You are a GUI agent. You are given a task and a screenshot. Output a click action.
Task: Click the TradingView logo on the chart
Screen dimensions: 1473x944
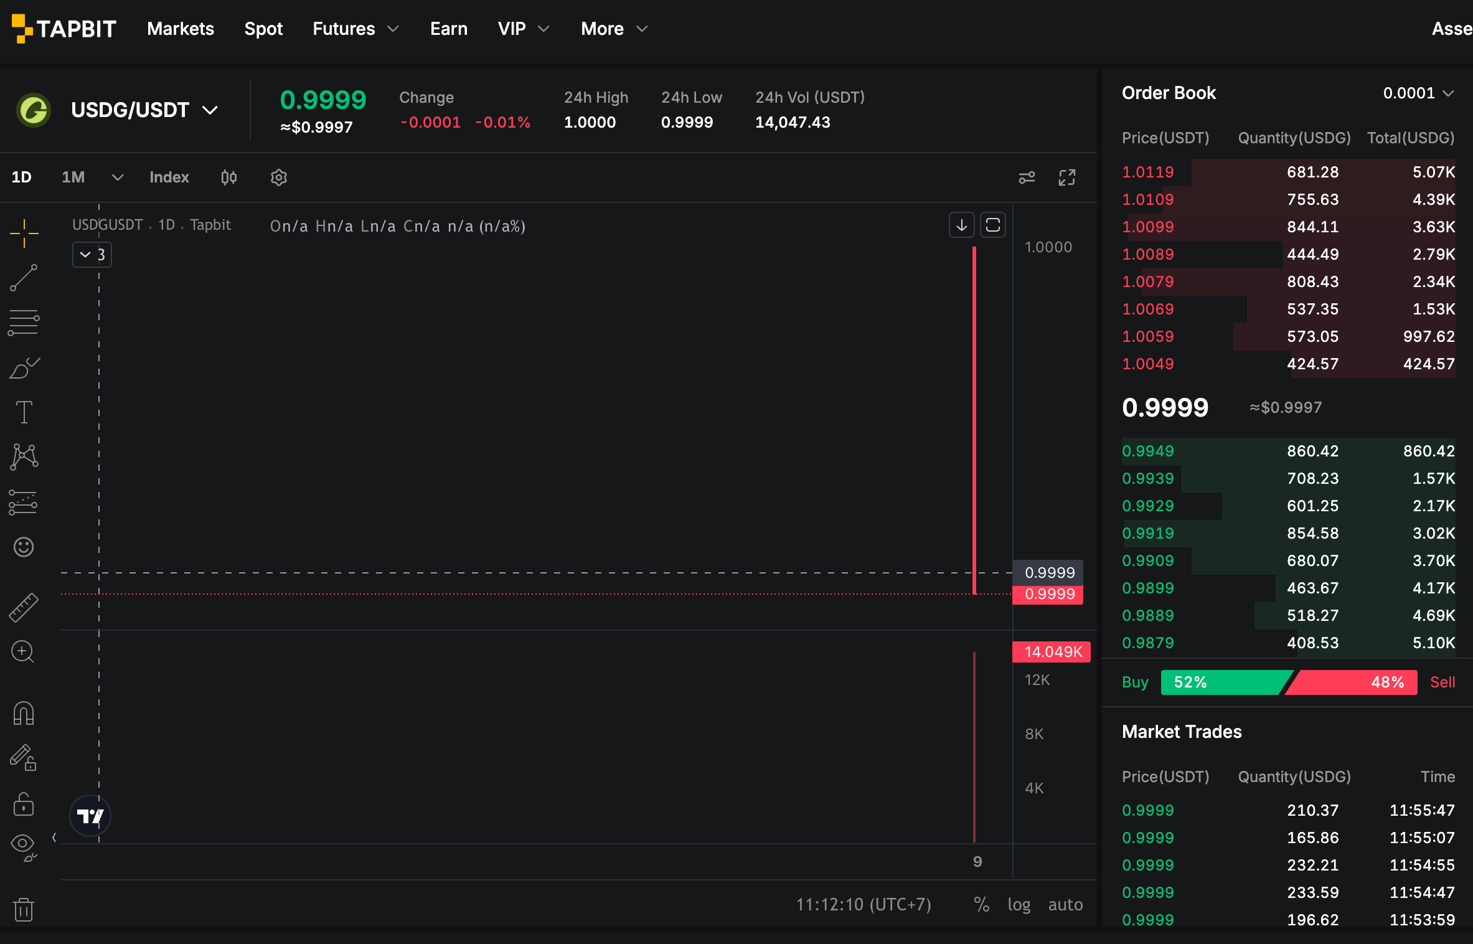tap(90, 816)
